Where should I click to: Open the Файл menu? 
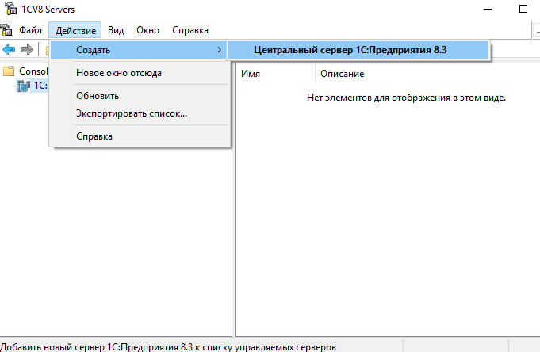coord(30,30)
